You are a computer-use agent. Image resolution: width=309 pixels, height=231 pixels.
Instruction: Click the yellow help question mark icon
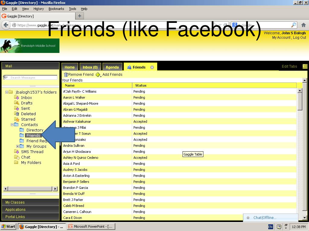305,66
